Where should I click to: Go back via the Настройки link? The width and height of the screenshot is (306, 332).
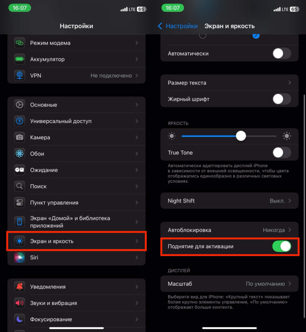pos(178,26)
